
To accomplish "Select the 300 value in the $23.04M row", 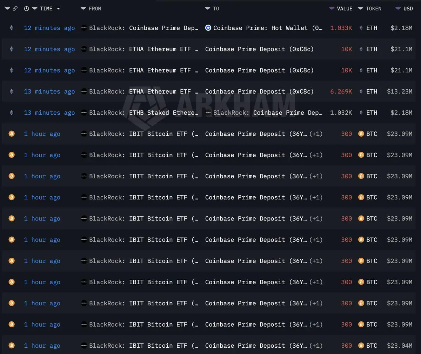I will (347, 346).
